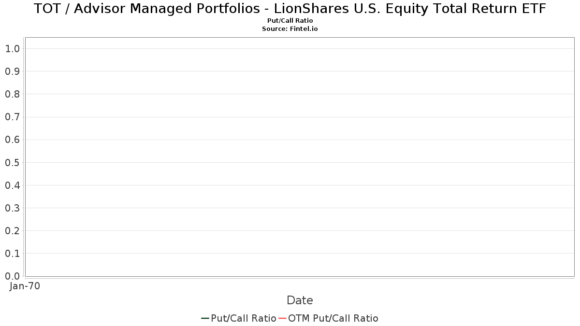Select the 0.4 y-axis tick label
The height and width of the screenshot is (326, 580).
12,185
